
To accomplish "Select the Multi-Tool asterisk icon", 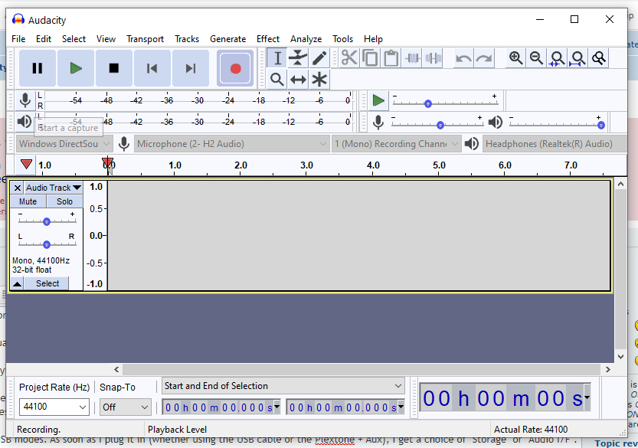I will pos(319,79).
